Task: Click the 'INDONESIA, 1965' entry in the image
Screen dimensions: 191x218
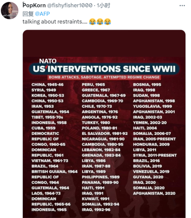Action: point(49,210)
